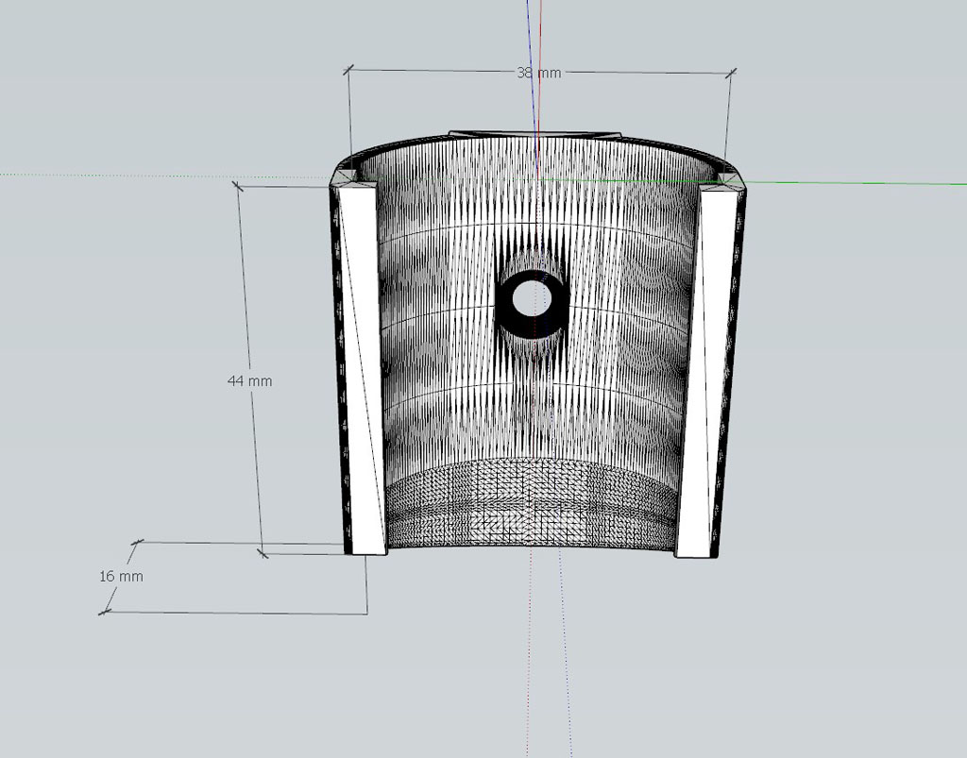This screenshot has width=967, height=758.
Task: Click the top end tick of the 44 mm dimension
Action: pyautogui.click(x=238, y=186)
